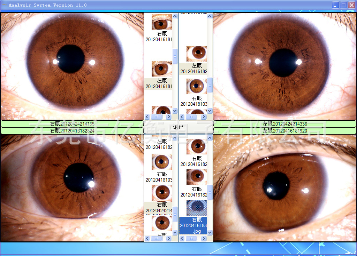
Task: Click the large iris image above 左眼20120424214336
Action: [284, 66]
